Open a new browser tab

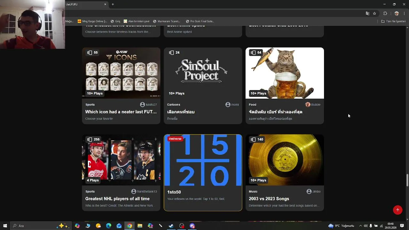pos(113,4)
